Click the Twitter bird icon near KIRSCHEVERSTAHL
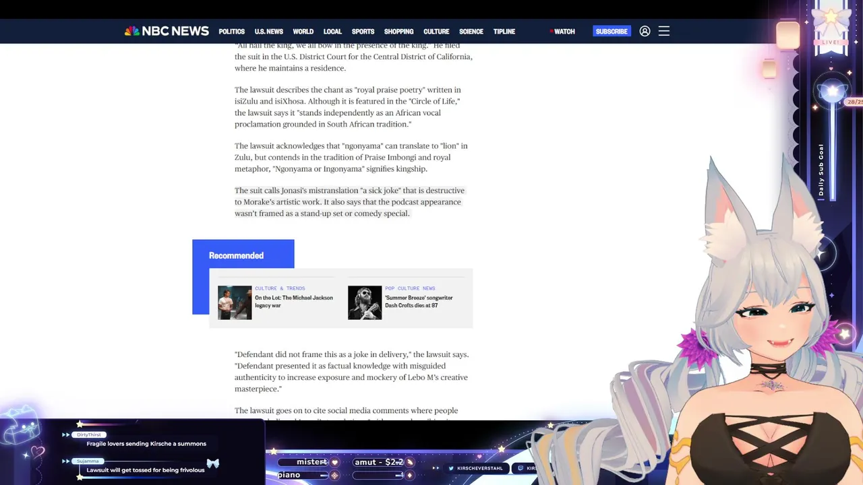The width and height of the screenshot is (863, 485). pos(451,468)
